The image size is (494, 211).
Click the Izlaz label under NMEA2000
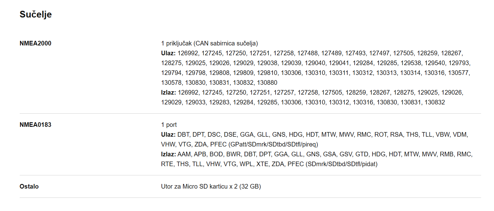[x=169, y=92]
